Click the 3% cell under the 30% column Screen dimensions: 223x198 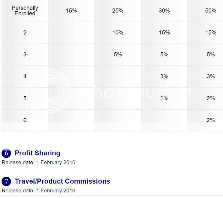click(x=164, y=76)
